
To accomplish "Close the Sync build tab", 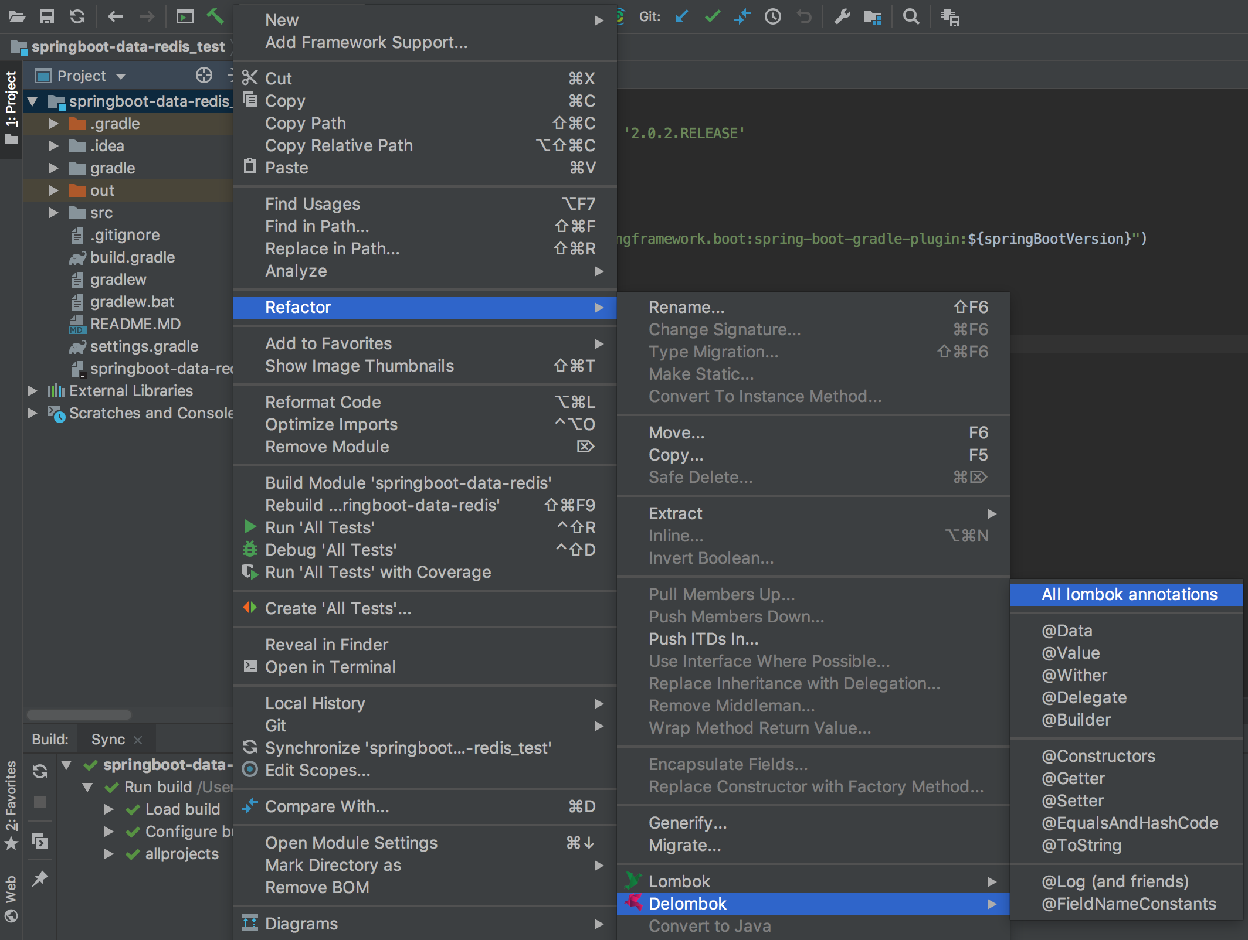I will click(x=138, y=740).
